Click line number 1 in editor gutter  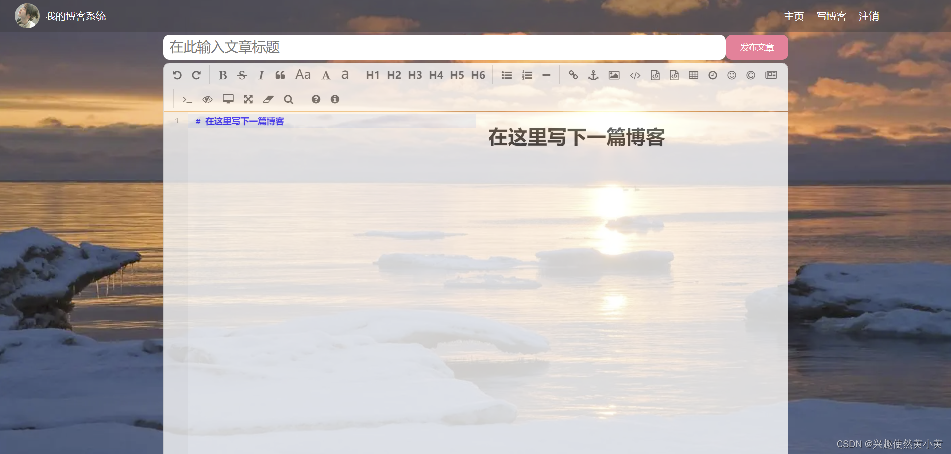click(x=177, y=121)
